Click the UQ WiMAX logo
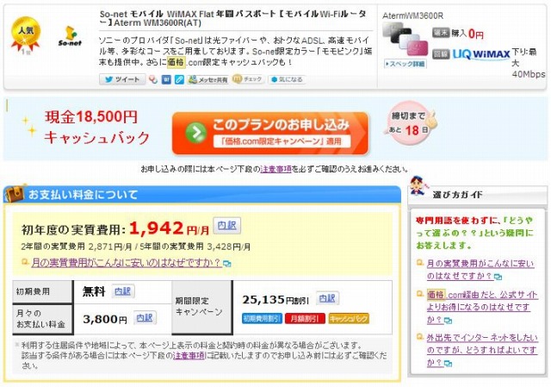 (x=481, y=54)
